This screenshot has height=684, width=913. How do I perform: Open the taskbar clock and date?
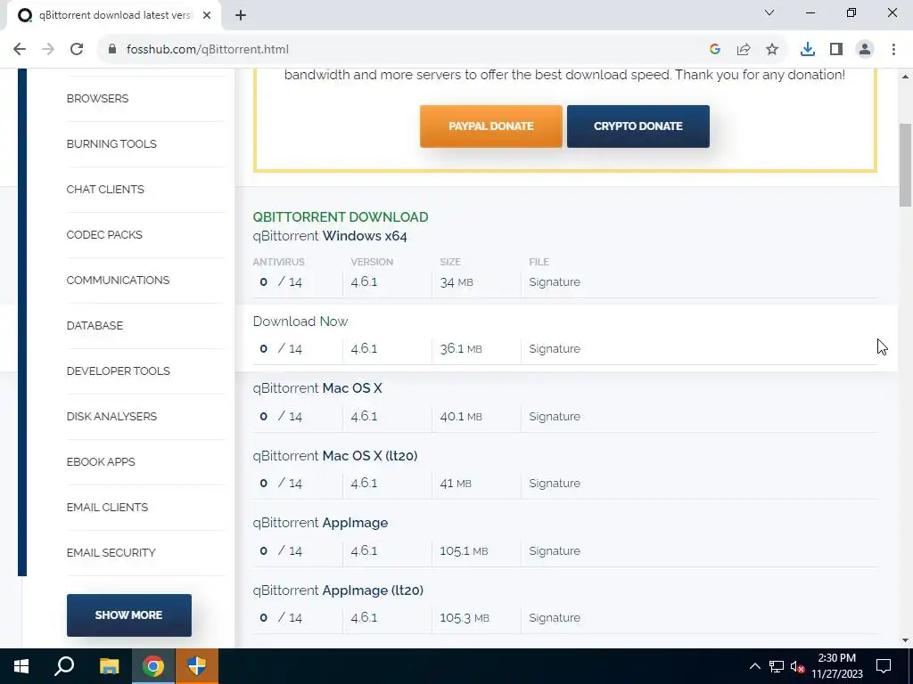click(837, 666)
